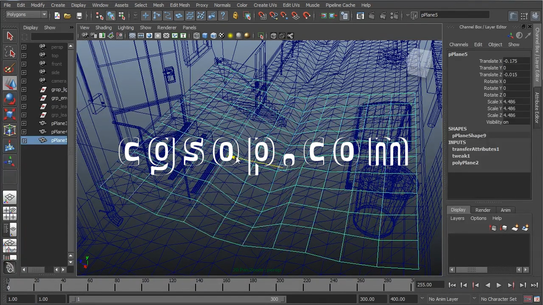Switch to four view layout
The image size is (543, 305).
[x=10, y=213]
